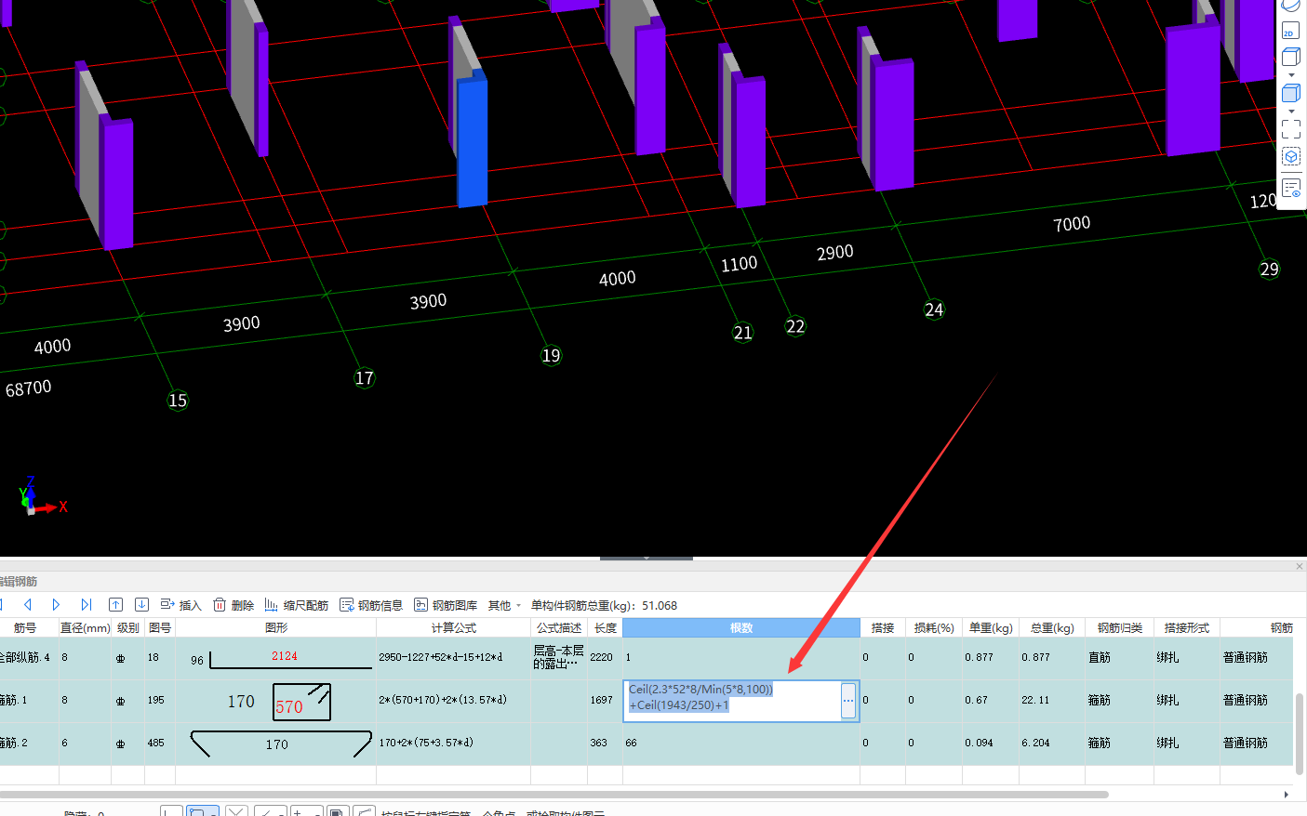The height and width of the screenshot is (816, 1307).
Task: Click the 钢筋归类 column header
Action: click(x=1119, y=628)
